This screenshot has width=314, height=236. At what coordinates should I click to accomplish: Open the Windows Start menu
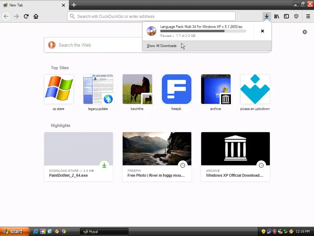tap(15, 231)
